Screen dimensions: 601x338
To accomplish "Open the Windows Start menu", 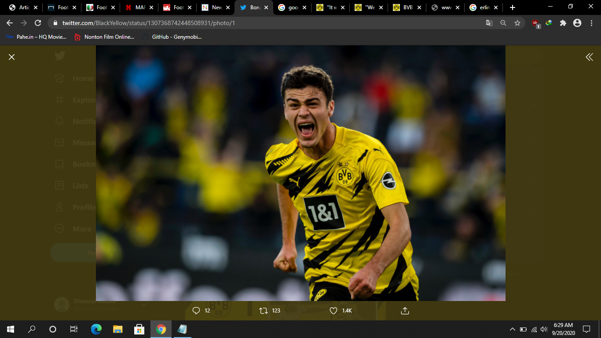I will [11, 329].
